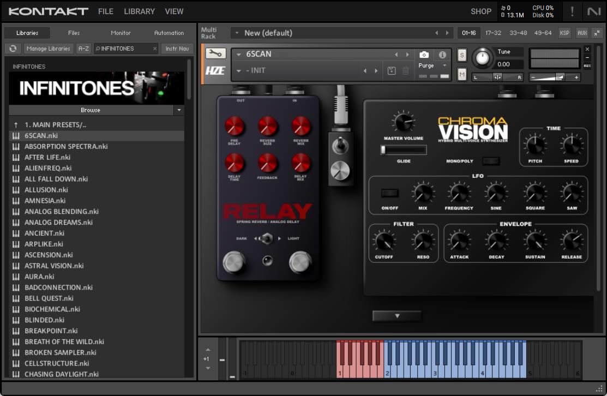Click the Instr Nav button
This screenshot has width=607, height=396.
(x=177, y=49)
